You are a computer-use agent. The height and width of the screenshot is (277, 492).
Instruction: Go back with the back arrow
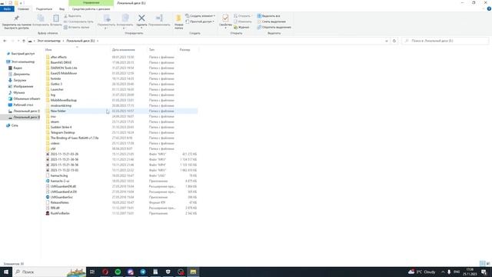coord(5,41)
